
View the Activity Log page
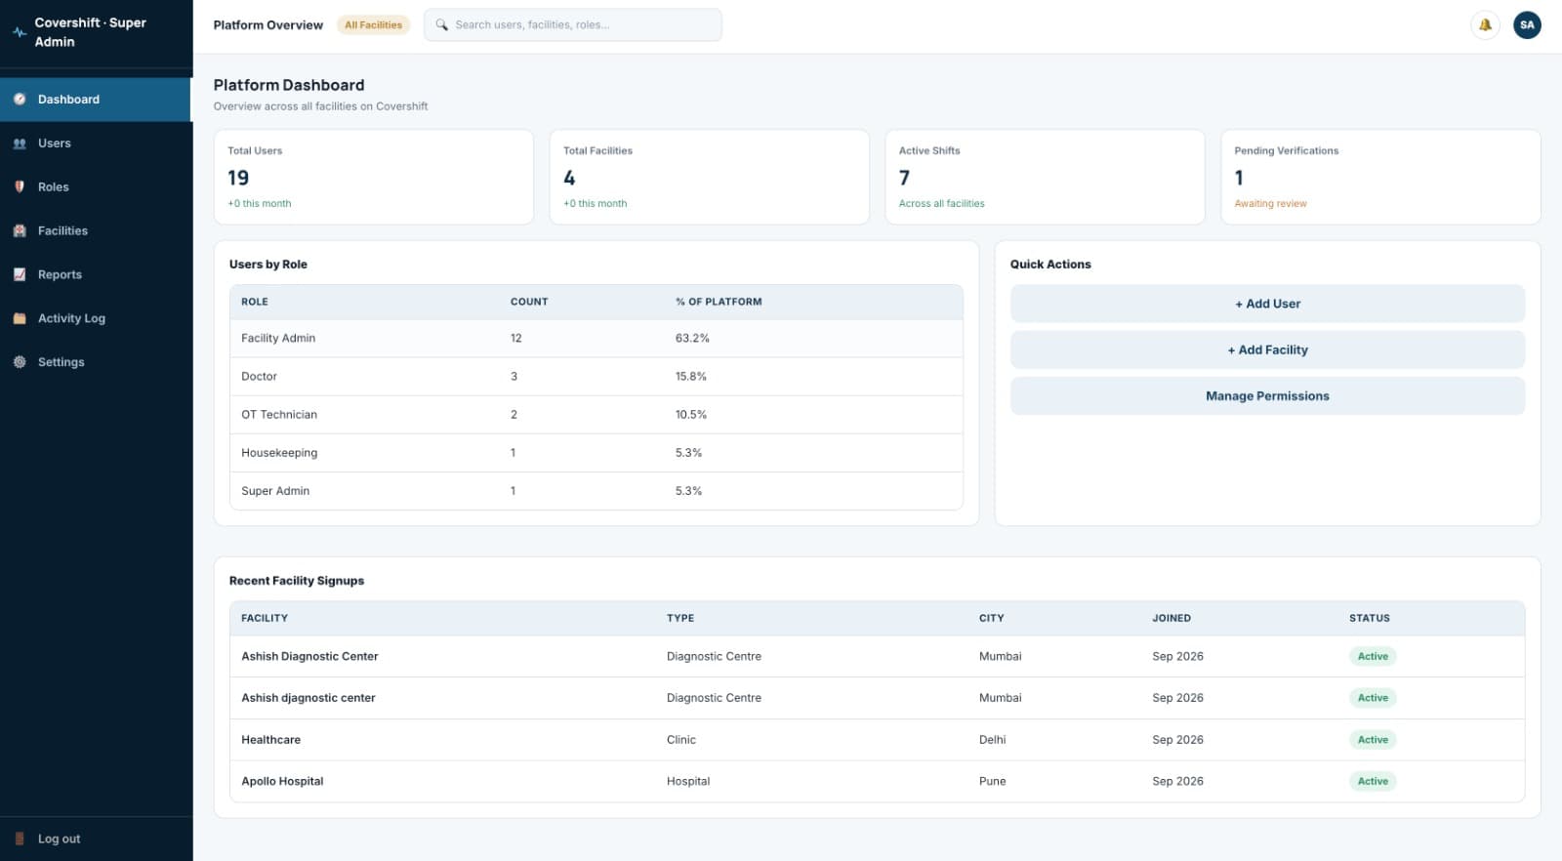(x=96, y=318)
